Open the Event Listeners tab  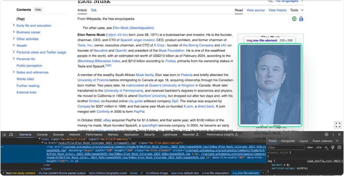tap(322, 141)
